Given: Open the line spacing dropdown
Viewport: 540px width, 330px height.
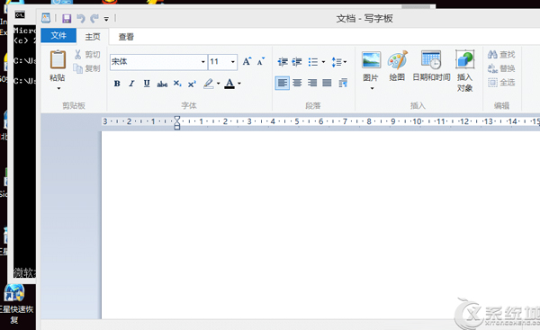Looking at the screenshot, I should click(338, 62).
